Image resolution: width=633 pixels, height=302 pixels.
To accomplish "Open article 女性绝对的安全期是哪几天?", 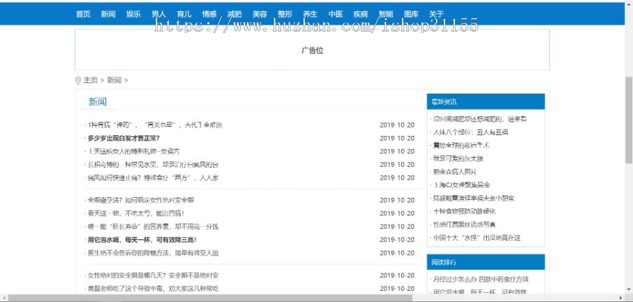I will coord(153,275).
